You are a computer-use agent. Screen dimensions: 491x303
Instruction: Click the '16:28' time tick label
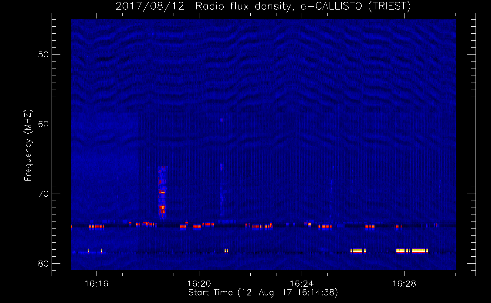[x=404, y=284]
